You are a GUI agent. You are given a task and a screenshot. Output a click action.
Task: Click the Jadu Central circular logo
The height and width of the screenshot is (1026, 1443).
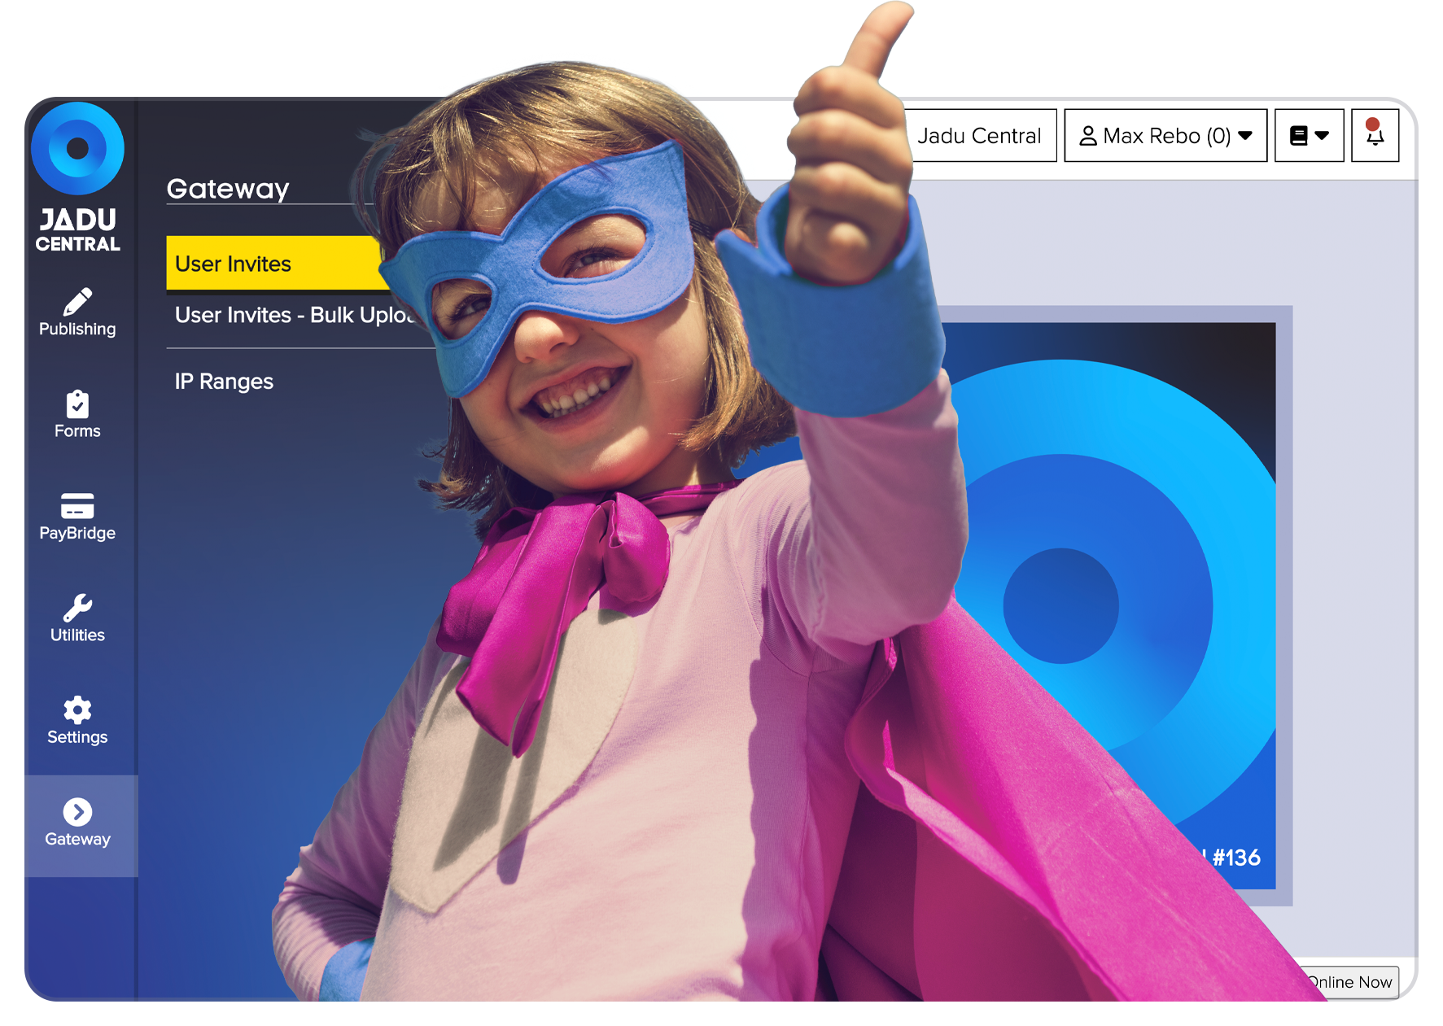(77, 149)
